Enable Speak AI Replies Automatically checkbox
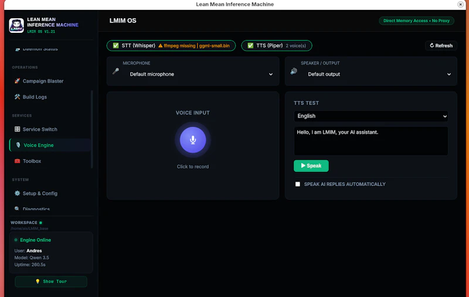 point(298,184)
